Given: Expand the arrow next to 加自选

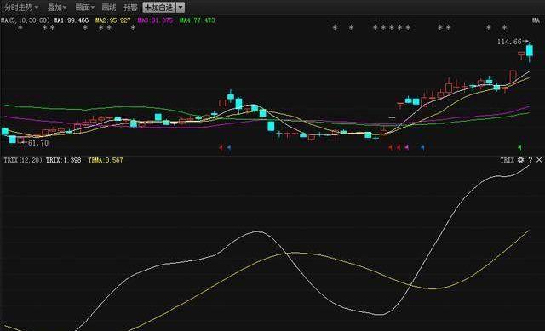Looking at the screenshot, I should (x=181, y=8).
